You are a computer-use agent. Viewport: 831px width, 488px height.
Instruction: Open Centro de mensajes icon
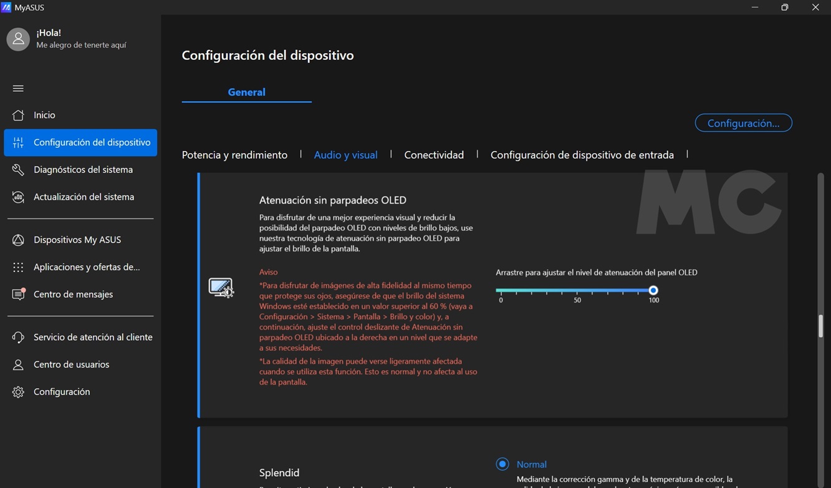(18, 295)
